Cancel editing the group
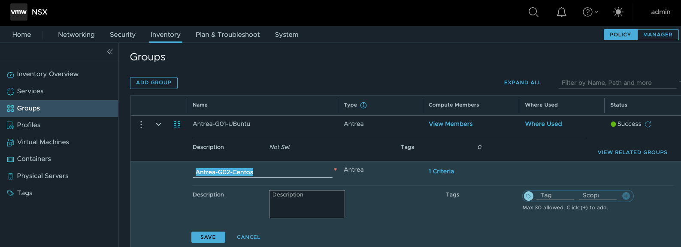Screen dimensions: 681x247 click(x=248, y=237)
